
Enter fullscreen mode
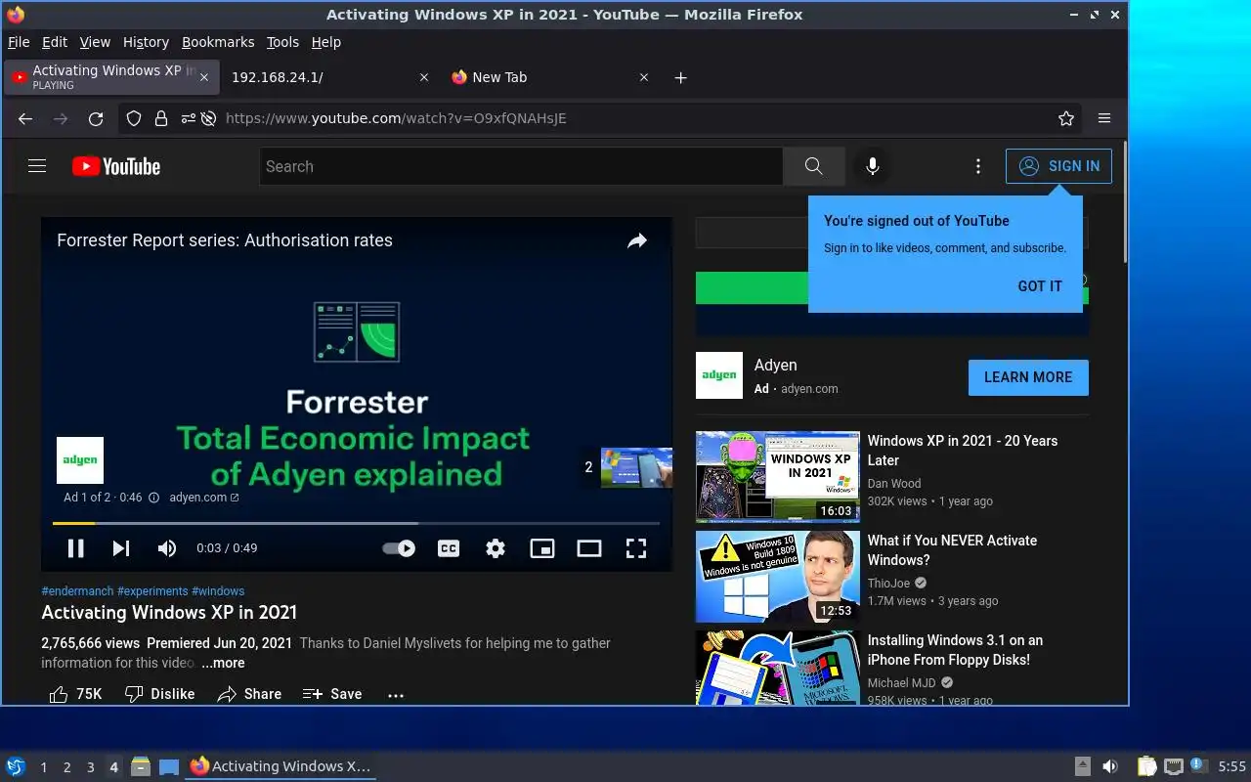coord(636,548)
